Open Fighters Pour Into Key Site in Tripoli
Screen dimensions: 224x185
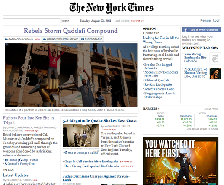point(29,120)
